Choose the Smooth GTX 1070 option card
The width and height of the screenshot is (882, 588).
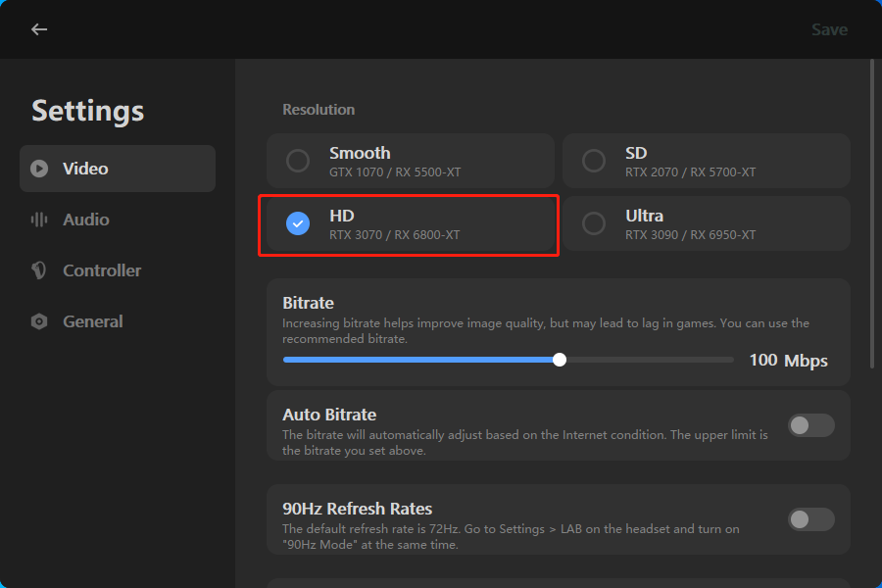[411, 161]
